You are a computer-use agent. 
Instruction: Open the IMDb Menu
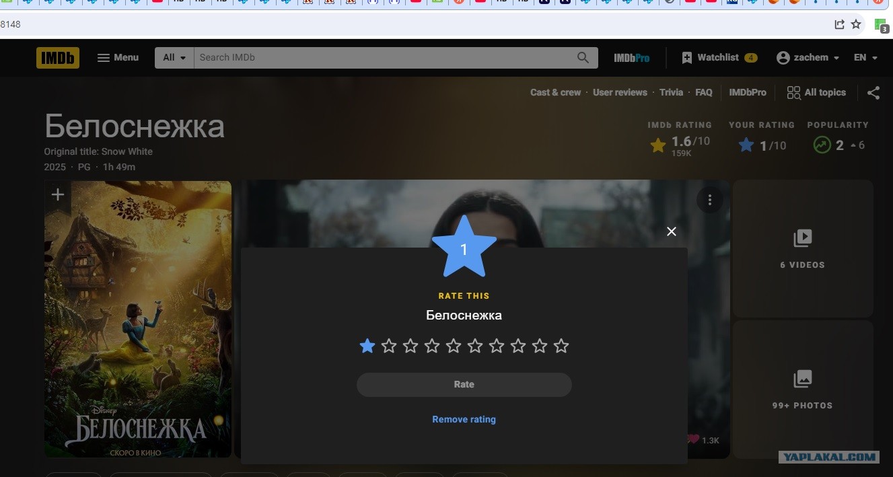click(x=118, y=58)
